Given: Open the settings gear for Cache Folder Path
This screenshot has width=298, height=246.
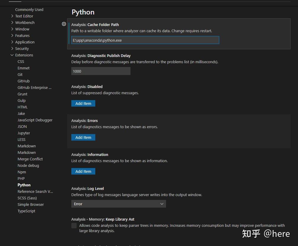Looking at the screenshot, I should pyautogui.click(x=64, y=24).
